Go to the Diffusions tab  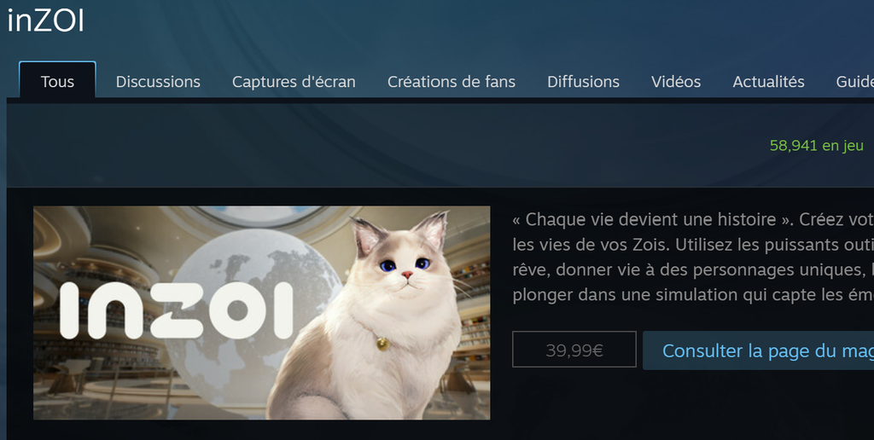point(583,81)
